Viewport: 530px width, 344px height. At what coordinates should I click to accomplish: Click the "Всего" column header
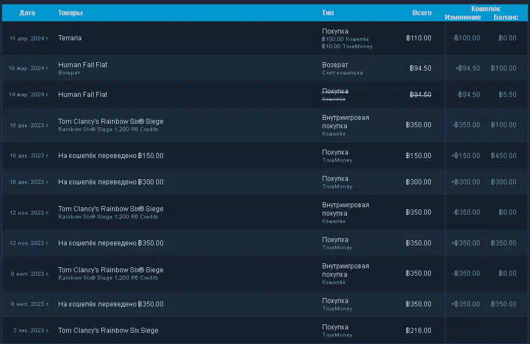421,13
